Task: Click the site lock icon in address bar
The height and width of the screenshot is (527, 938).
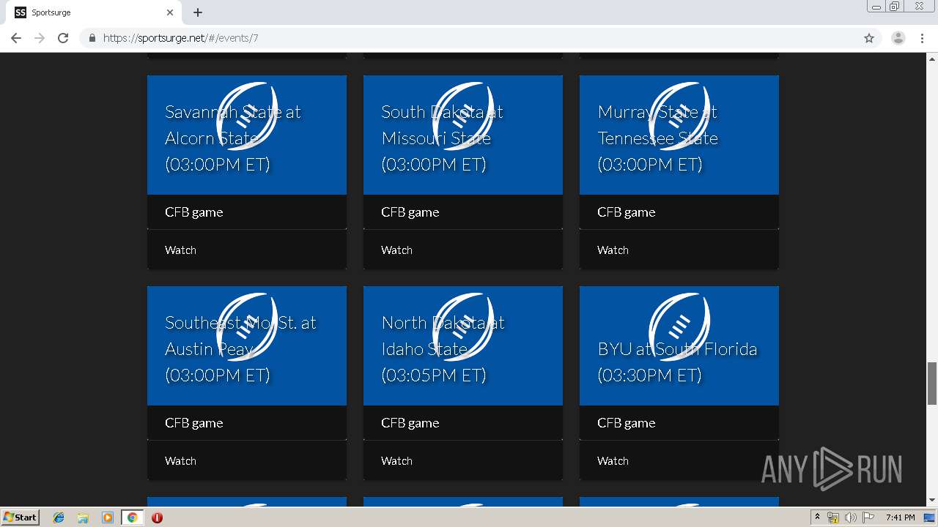Action: (92, 38)
